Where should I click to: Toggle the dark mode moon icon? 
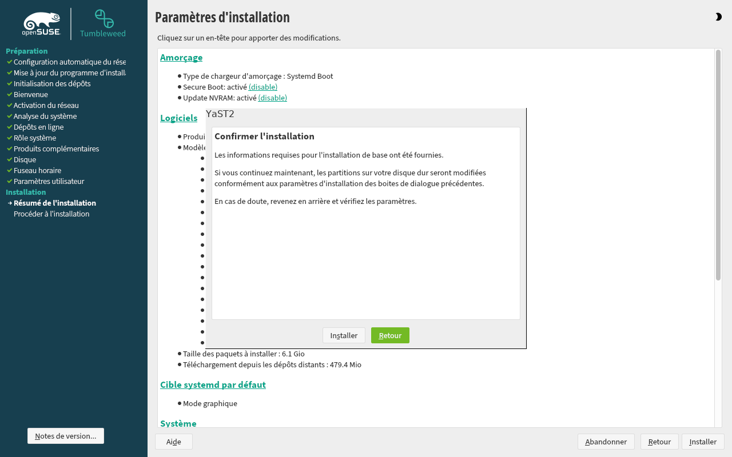click(718, 17)
